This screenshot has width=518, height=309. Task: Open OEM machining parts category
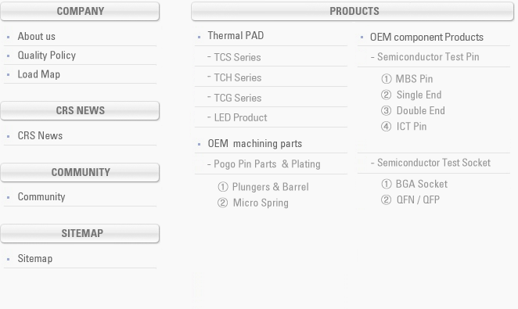(255, 144)
